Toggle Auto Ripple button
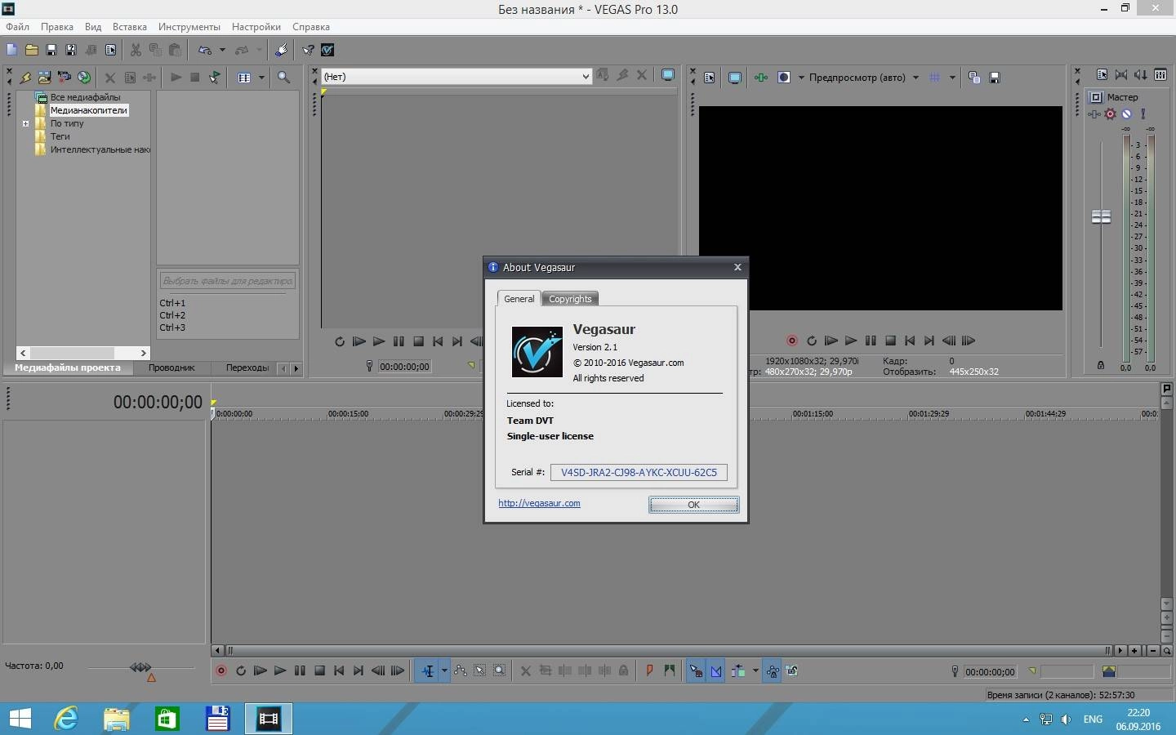Screen dimensions: 1176x735 tap(739, 670)
